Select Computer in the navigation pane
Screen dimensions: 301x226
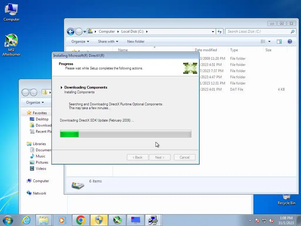click(38, 181)
